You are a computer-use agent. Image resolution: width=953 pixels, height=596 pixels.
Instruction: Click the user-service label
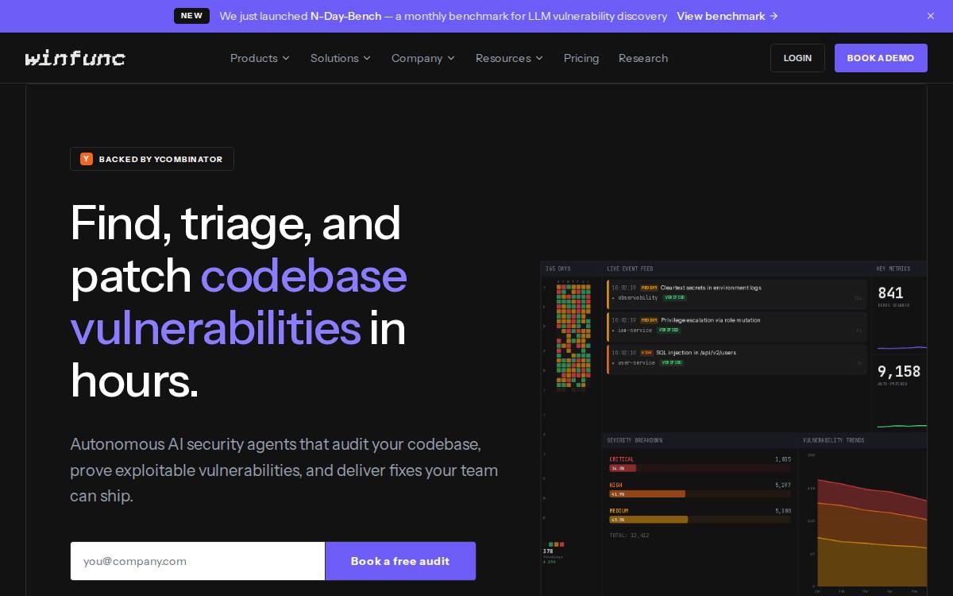point(636,363)
